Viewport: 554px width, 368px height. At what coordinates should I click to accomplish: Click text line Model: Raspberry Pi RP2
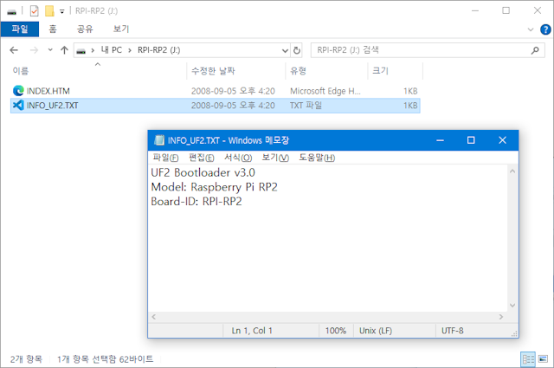214,187
